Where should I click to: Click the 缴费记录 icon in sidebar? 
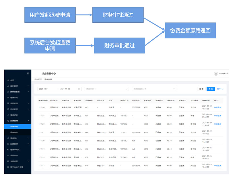[x=8, y=115]
